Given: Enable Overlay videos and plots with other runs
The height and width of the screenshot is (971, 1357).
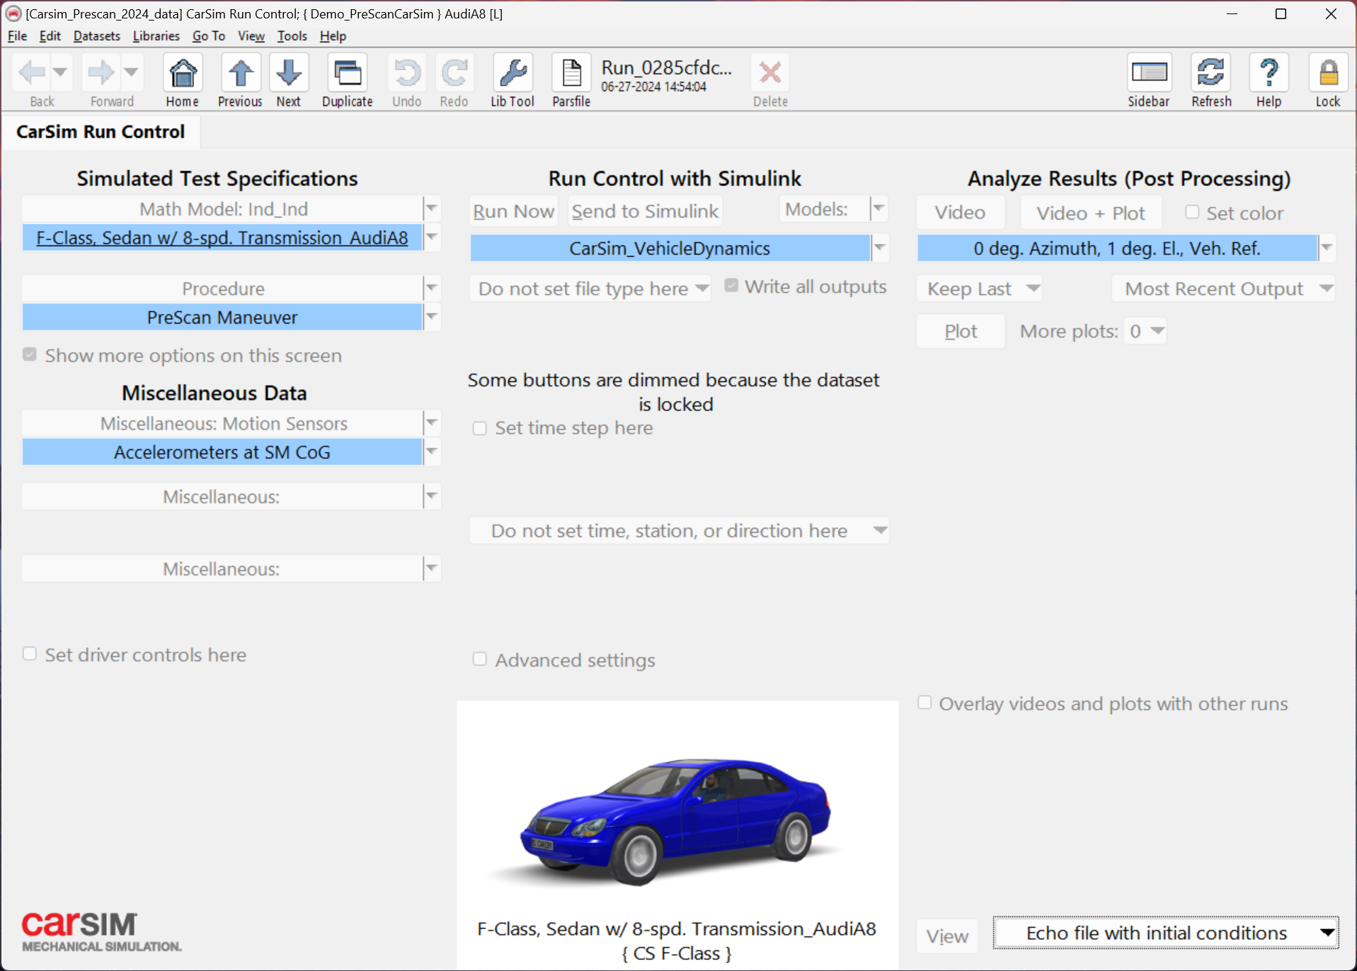Looking at the screenshot, I should tap(924, 702).
